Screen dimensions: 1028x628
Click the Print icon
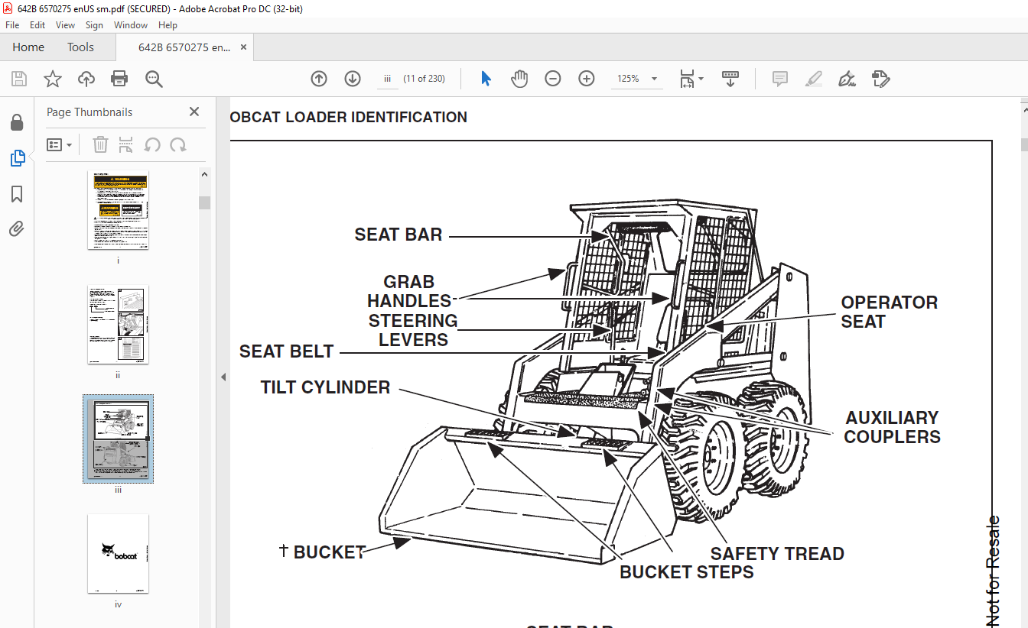[x=119, y=79]
